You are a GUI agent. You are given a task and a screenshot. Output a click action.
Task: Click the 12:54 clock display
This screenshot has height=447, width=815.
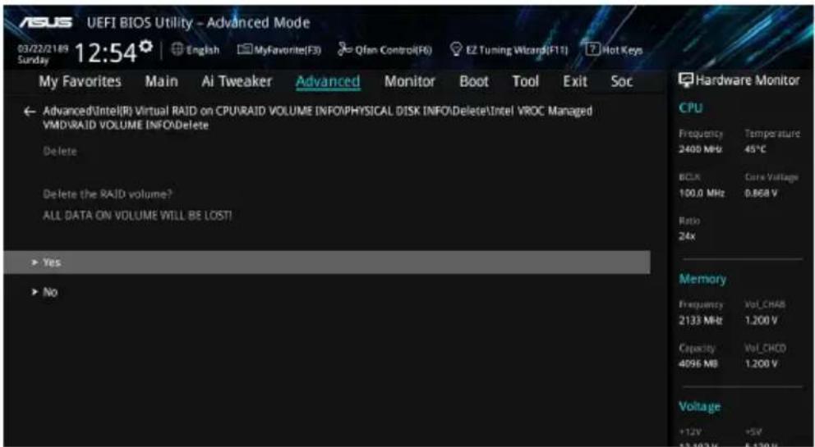click(106, 52)
